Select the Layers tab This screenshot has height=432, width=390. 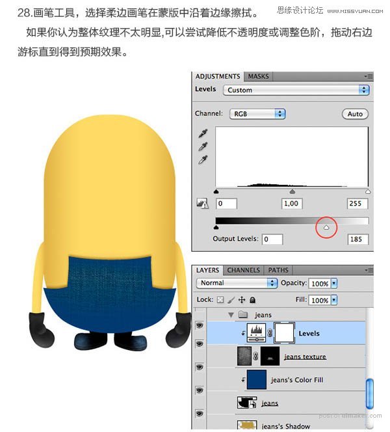[208, 270]
